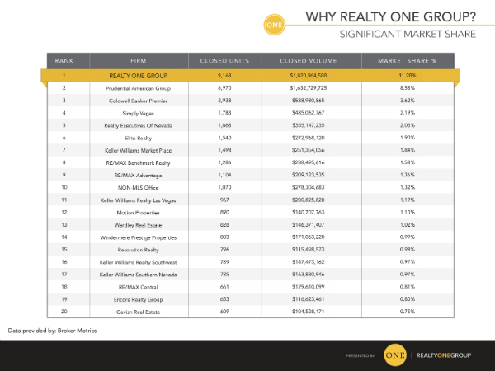
Task: Select the 0.81% market share value
Action: [408, 287]
